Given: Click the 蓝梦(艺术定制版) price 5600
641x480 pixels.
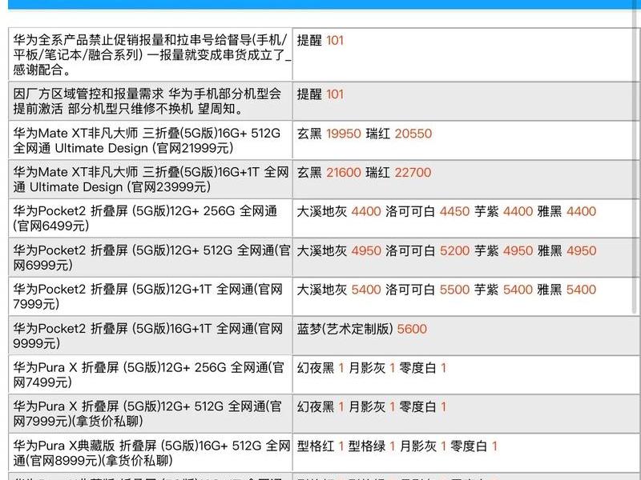Looking at the screenshot, I should 412,329.
